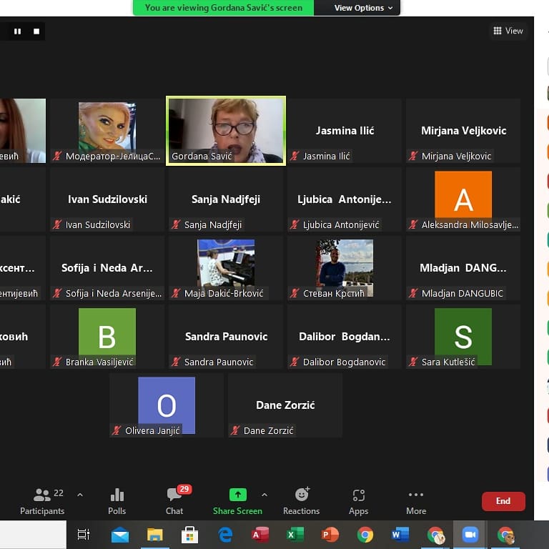549x549 pixels.
Task: Click the More options icon
Action: [x=416, y=500]
